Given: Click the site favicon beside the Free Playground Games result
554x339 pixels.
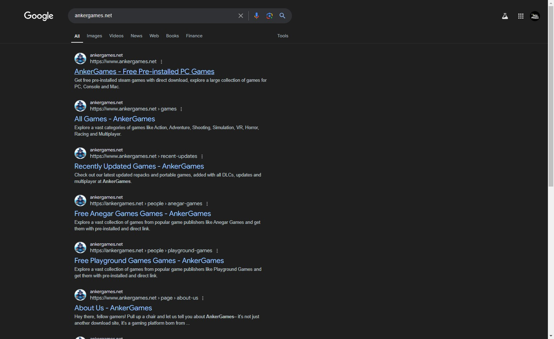Looking at the screenshot, I should pyautogui.click(x=80, y=248).
